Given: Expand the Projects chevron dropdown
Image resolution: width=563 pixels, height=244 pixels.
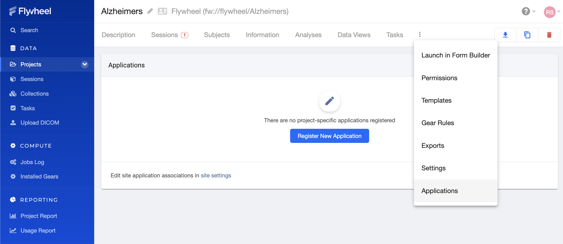Looking at the screenshot, I should (85, 64).
